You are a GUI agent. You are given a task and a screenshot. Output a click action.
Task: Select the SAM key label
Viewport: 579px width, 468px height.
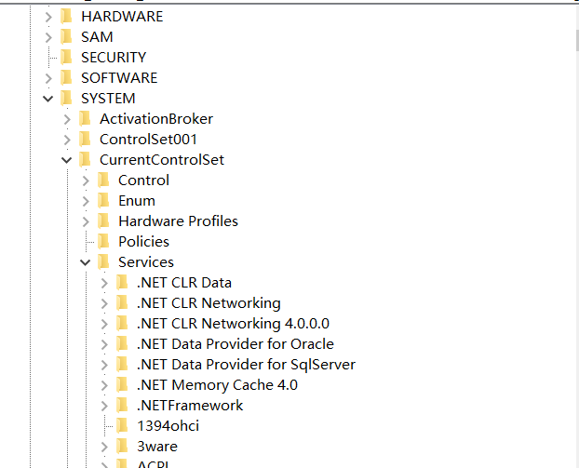point(97,37)
